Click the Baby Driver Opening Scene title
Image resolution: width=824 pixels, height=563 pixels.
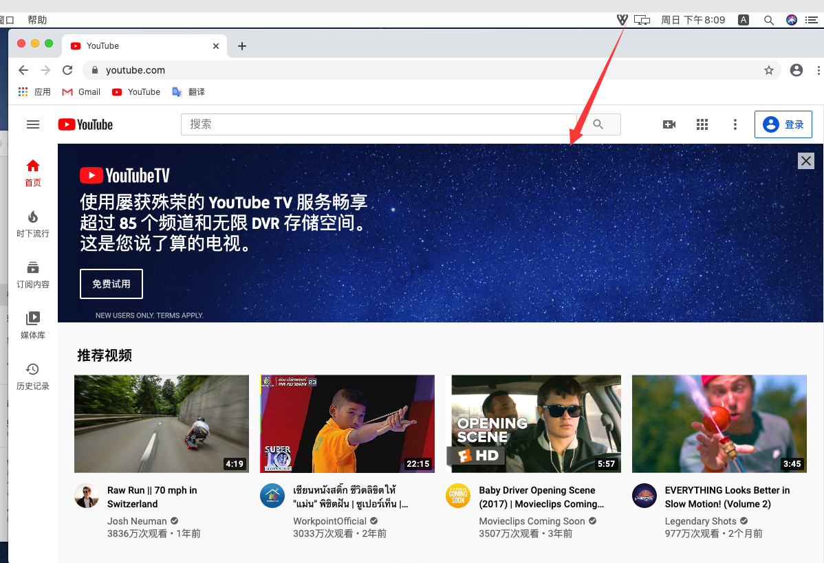(x=541, y=497)
